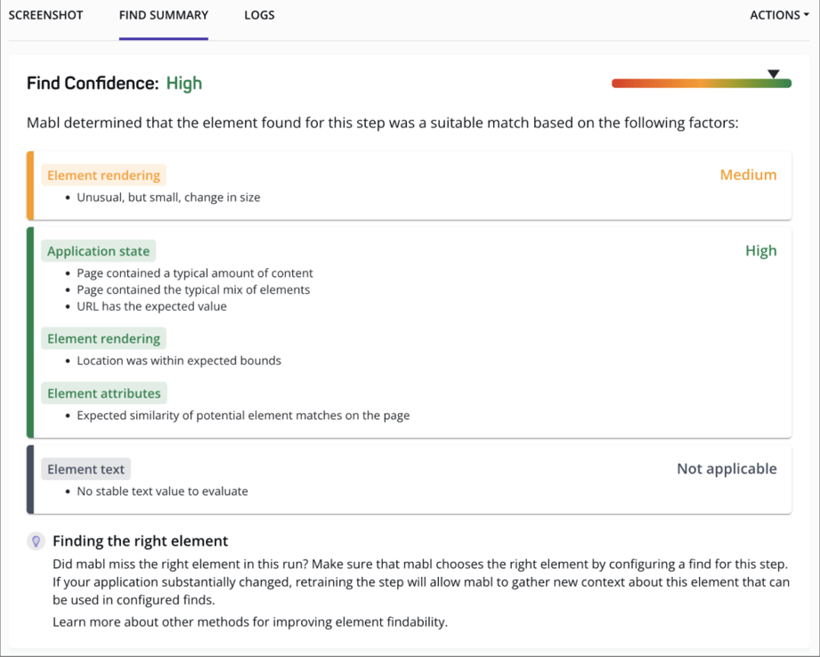Select the Element attributes badge
Screen dimensions: 820x657
[103, 393]
